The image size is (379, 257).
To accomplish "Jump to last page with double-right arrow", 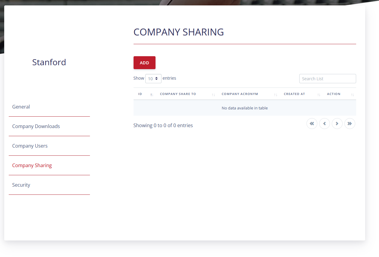I will [x=350, y=124].
